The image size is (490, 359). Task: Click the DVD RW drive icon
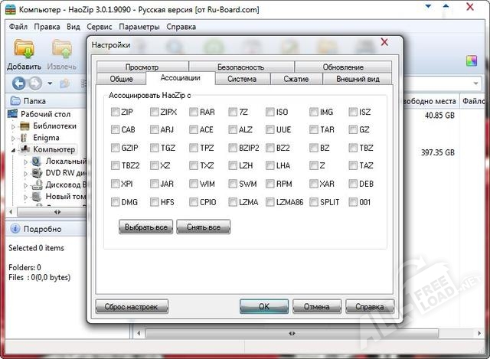click(x=38, y=173)
